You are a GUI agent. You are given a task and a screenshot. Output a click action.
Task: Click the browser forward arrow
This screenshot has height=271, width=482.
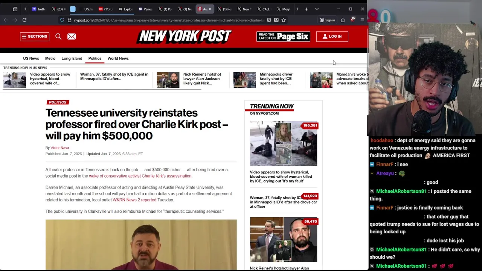(x=15, y=20)
